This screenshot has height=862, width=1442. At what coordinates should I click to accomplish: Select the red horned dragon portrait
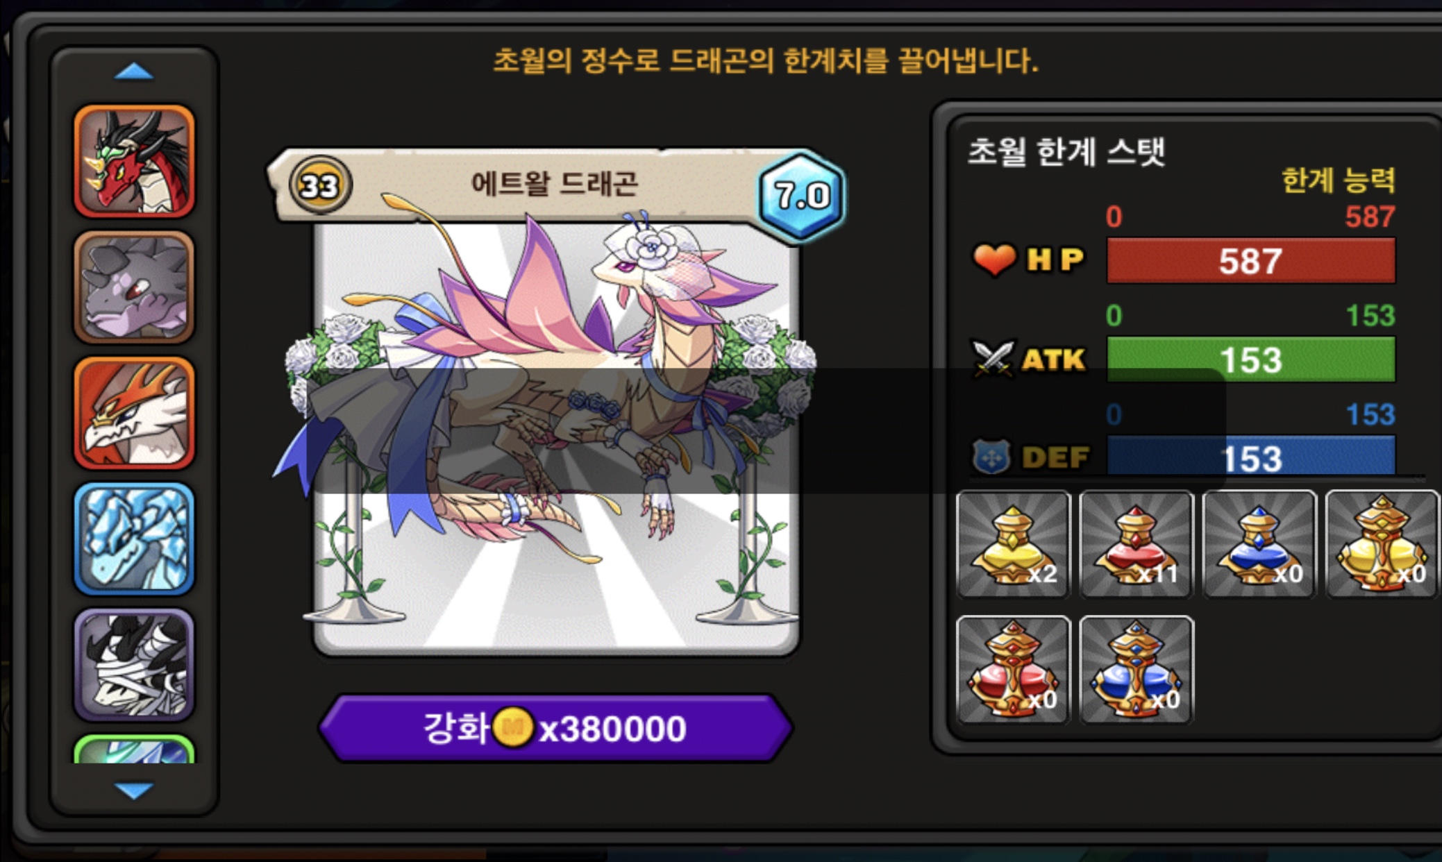click(134, 161)
